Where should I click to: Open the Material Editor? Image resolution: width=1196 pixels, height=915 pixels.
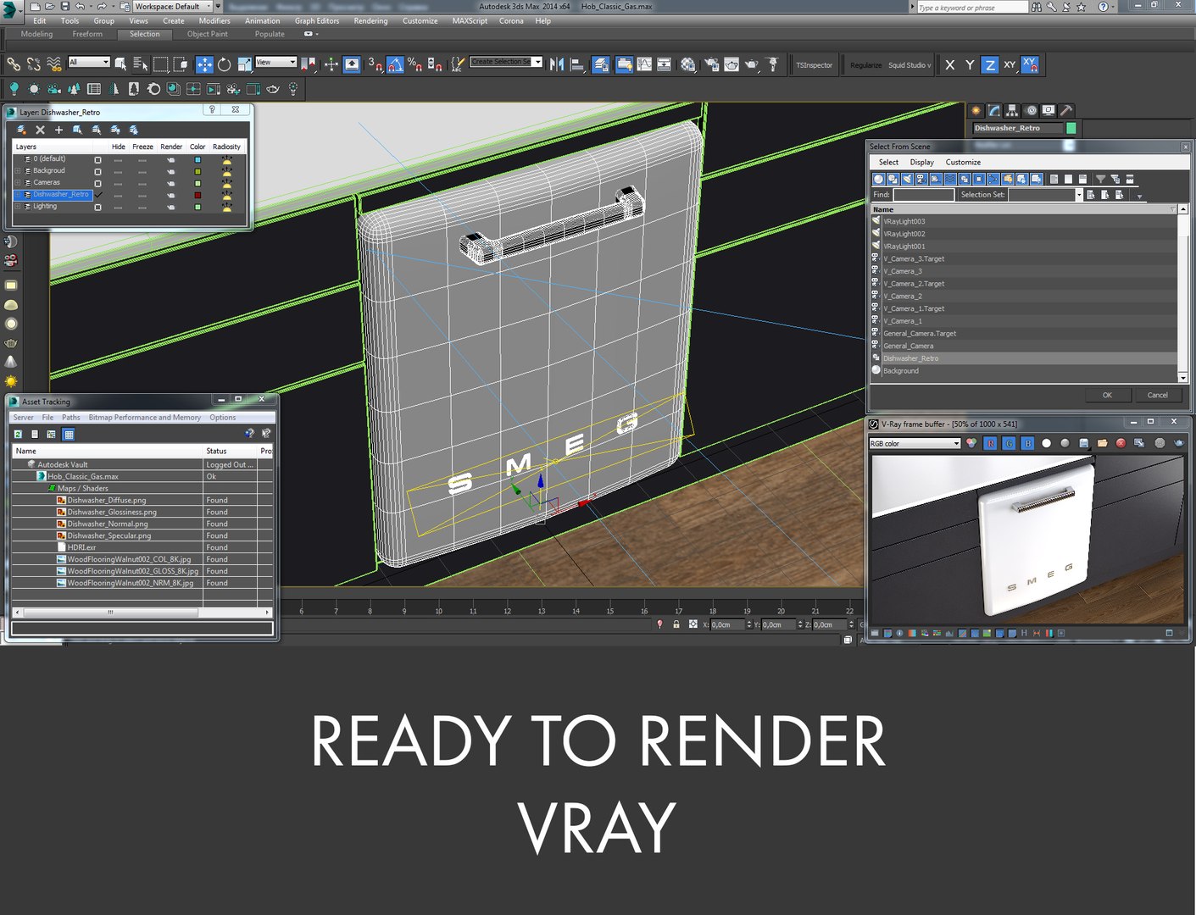(687, 64)
